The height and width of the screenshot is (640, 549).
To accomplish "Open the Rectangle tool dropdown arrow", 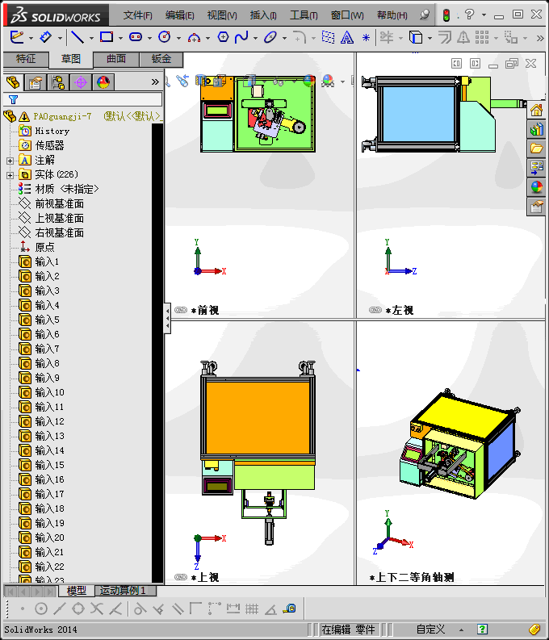I will point(120,38).
